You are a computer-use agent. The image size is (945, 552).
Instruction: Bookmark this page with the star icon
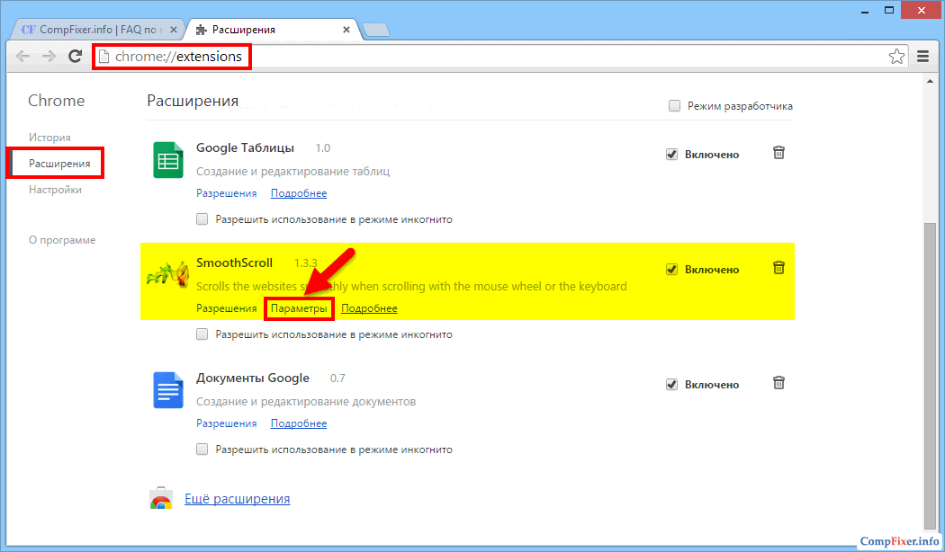tap(896, 57)
